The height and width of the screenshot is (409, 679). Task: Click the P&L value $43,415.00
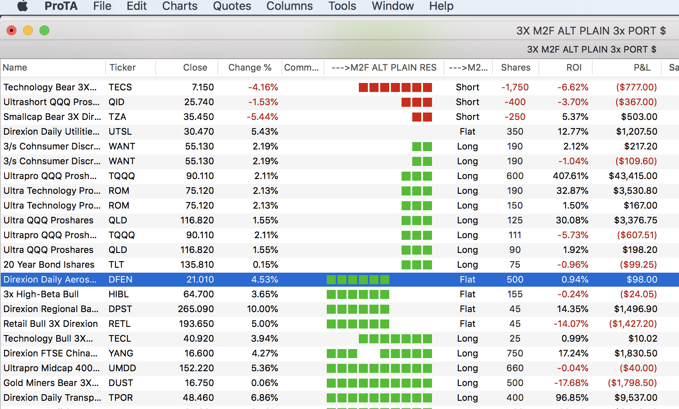tap(633, 176)
